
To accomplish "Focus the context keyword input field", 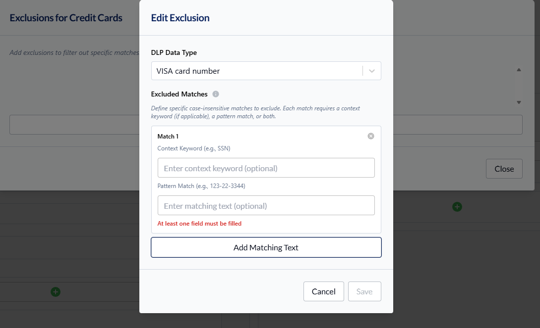I will (x=266, y=168).
